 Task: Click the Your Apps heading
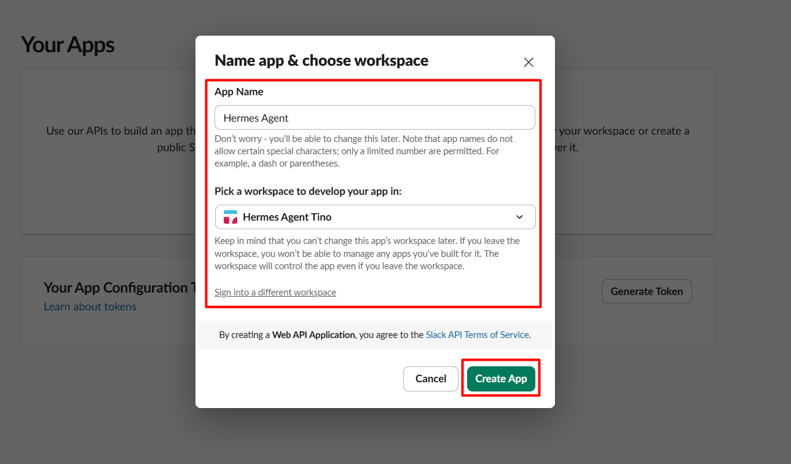click(x=68, y=45)
